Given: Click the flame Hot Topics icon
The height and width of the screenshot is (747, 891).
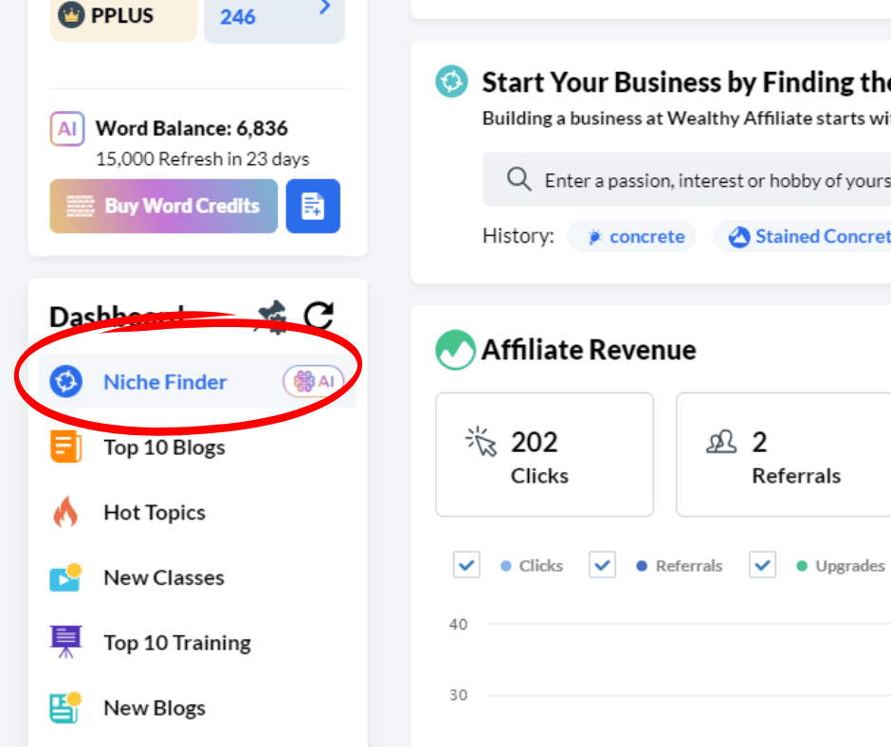Looking at the screenshot, I should (x=66, y=512).
